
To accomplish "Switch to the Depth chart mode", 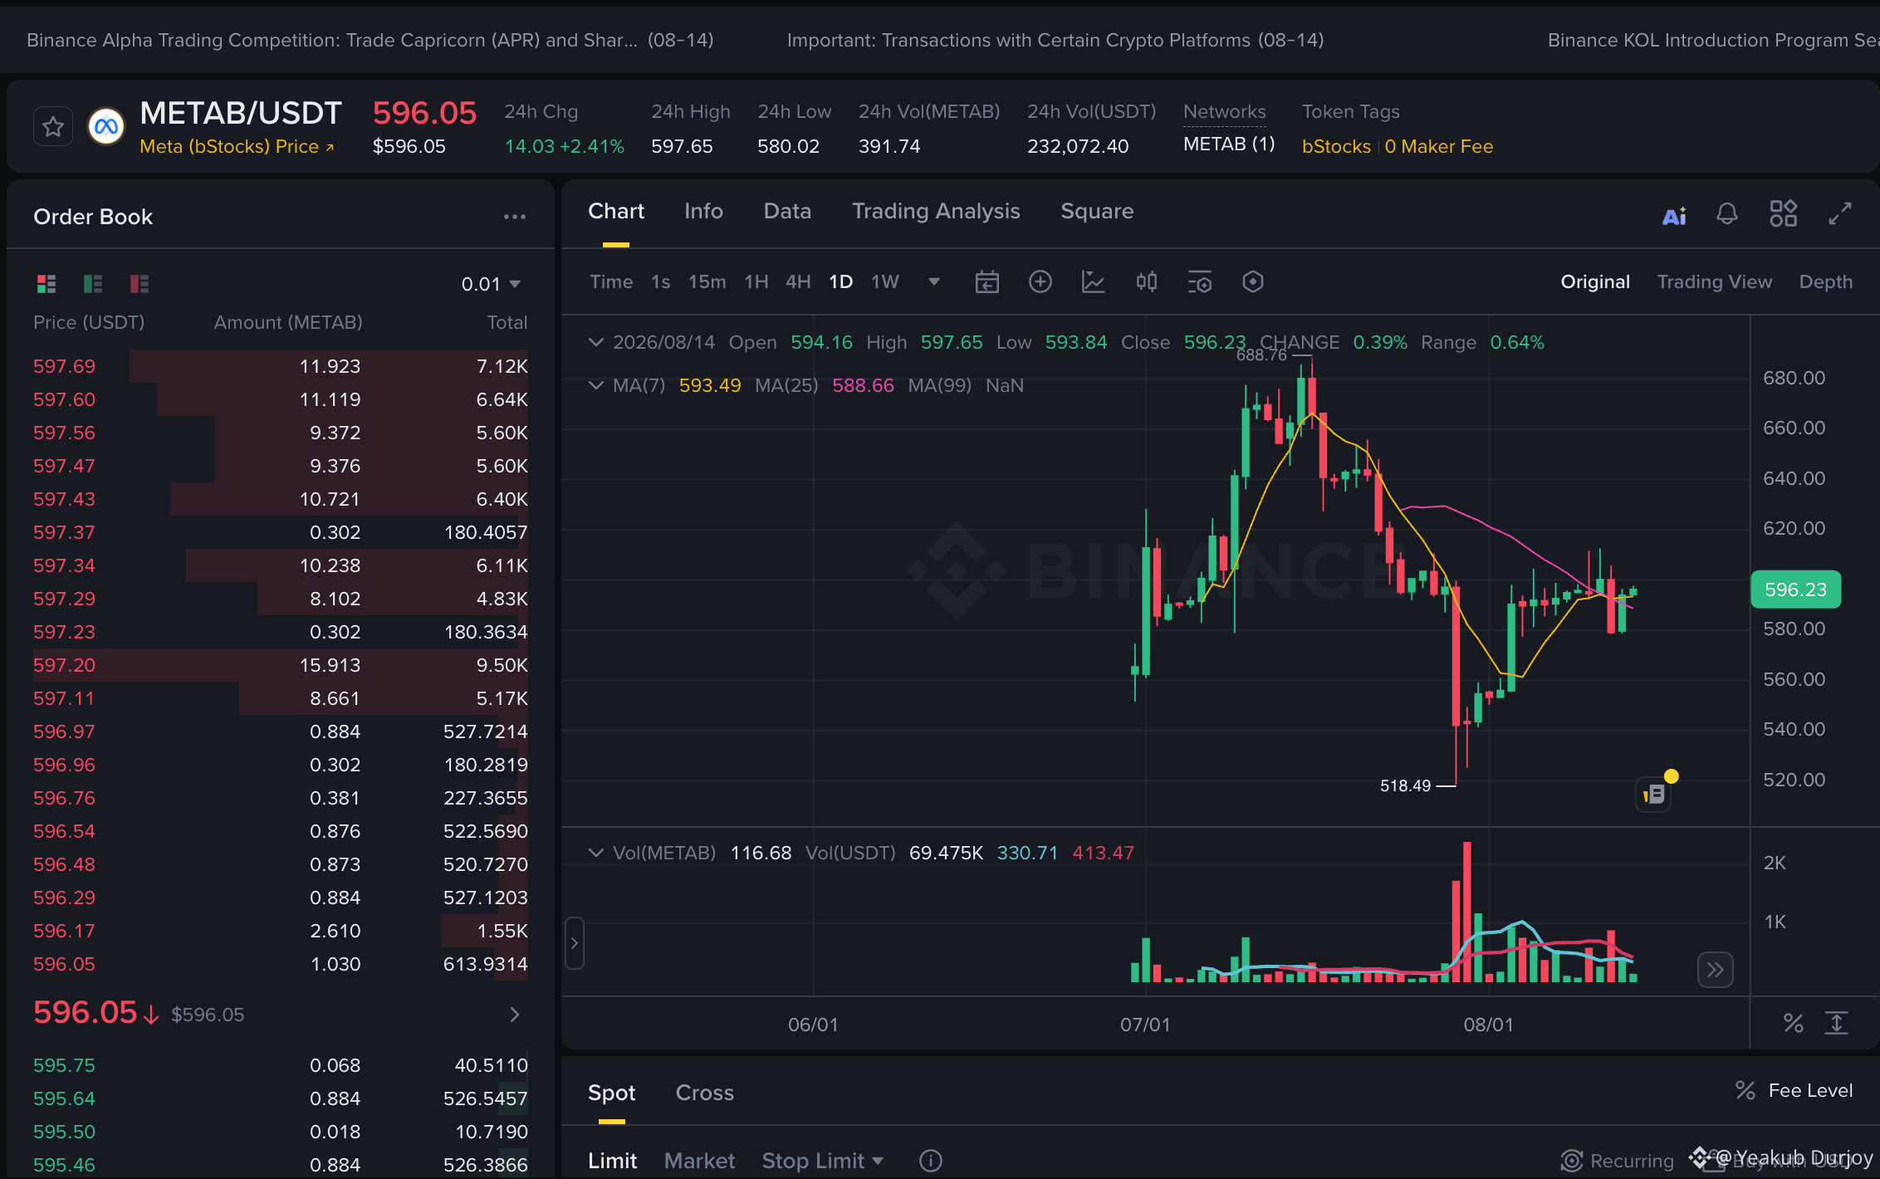I will coord(1826,282).
